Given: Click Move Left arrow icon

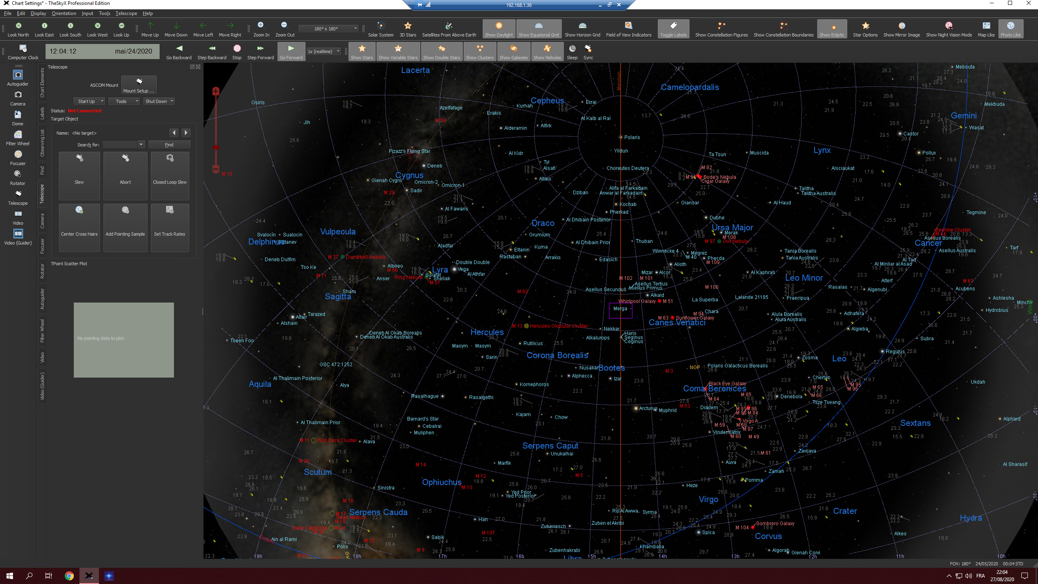Looking at the screenshot, I should pyautogui.click(x=203, y=29).
